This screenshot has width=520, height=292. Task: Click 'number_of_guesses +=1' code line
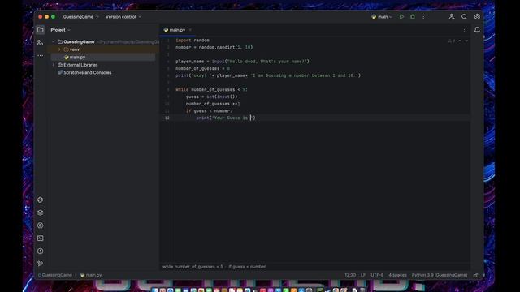click(213, 104)
